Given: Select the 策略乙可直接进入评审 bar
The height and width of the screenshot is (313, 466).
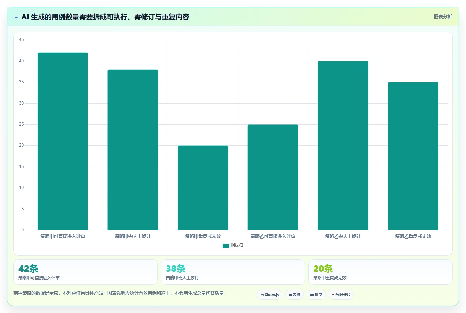Looking at the screenshot, I should pos(273,177).
